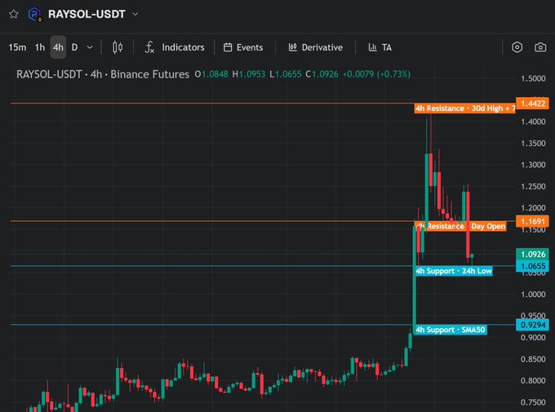Open the Indicators menu
This screenshot has width=555, height=412.
pyautogui.click(x=183, y=47)
